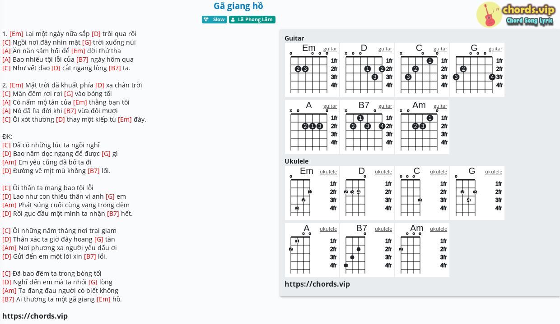
Task: Open the Gã giang hồ song title
Action: click(238, 6)
